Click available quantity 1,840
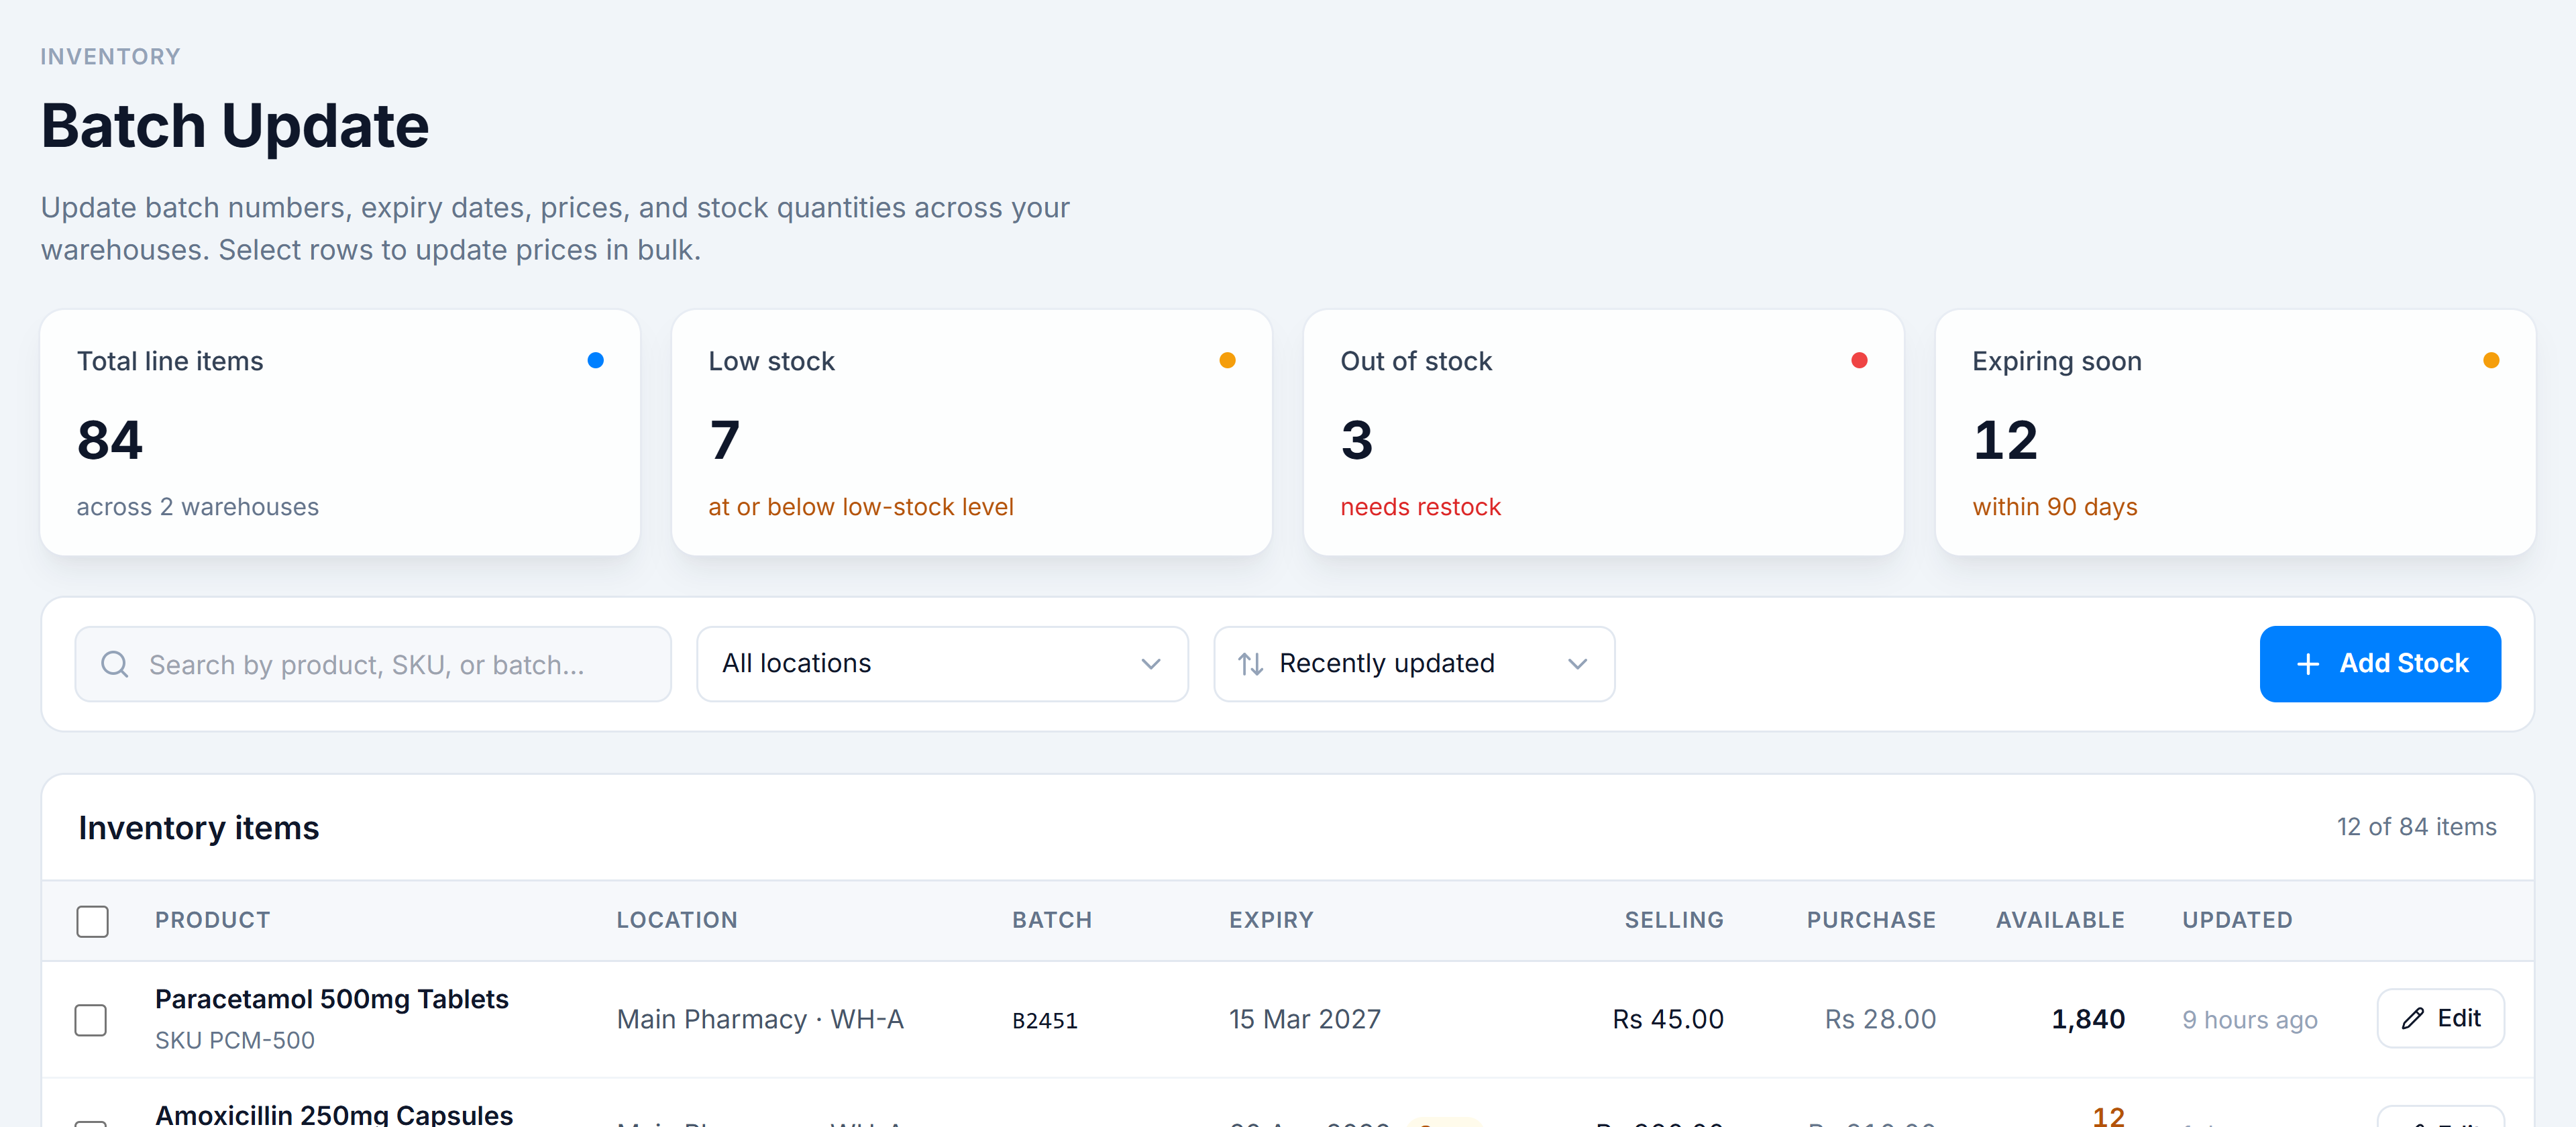This screenshot has width=2576, height=1127. click(2088, 1019)
